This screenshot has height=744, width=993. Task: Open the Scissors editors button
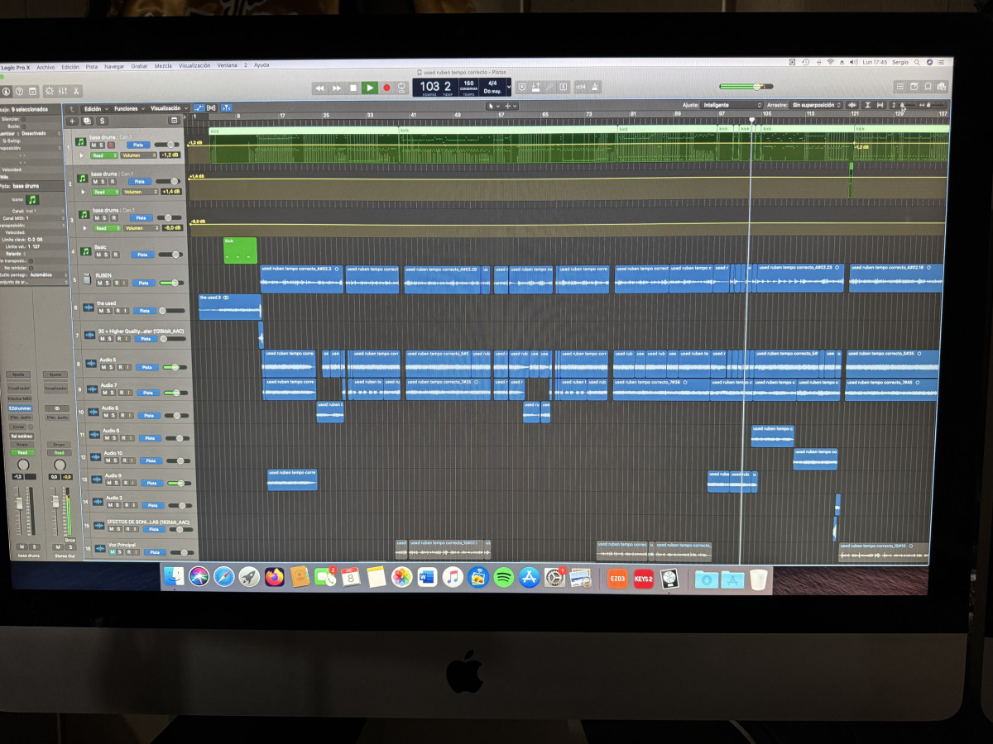pyautogui.click(x=75, y=91)
